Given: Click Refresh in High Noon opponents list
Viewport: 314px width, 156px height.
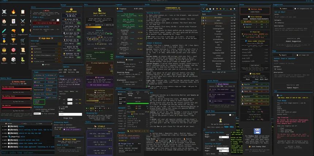Looking at the screenshot, I should (x=47, y=65).
